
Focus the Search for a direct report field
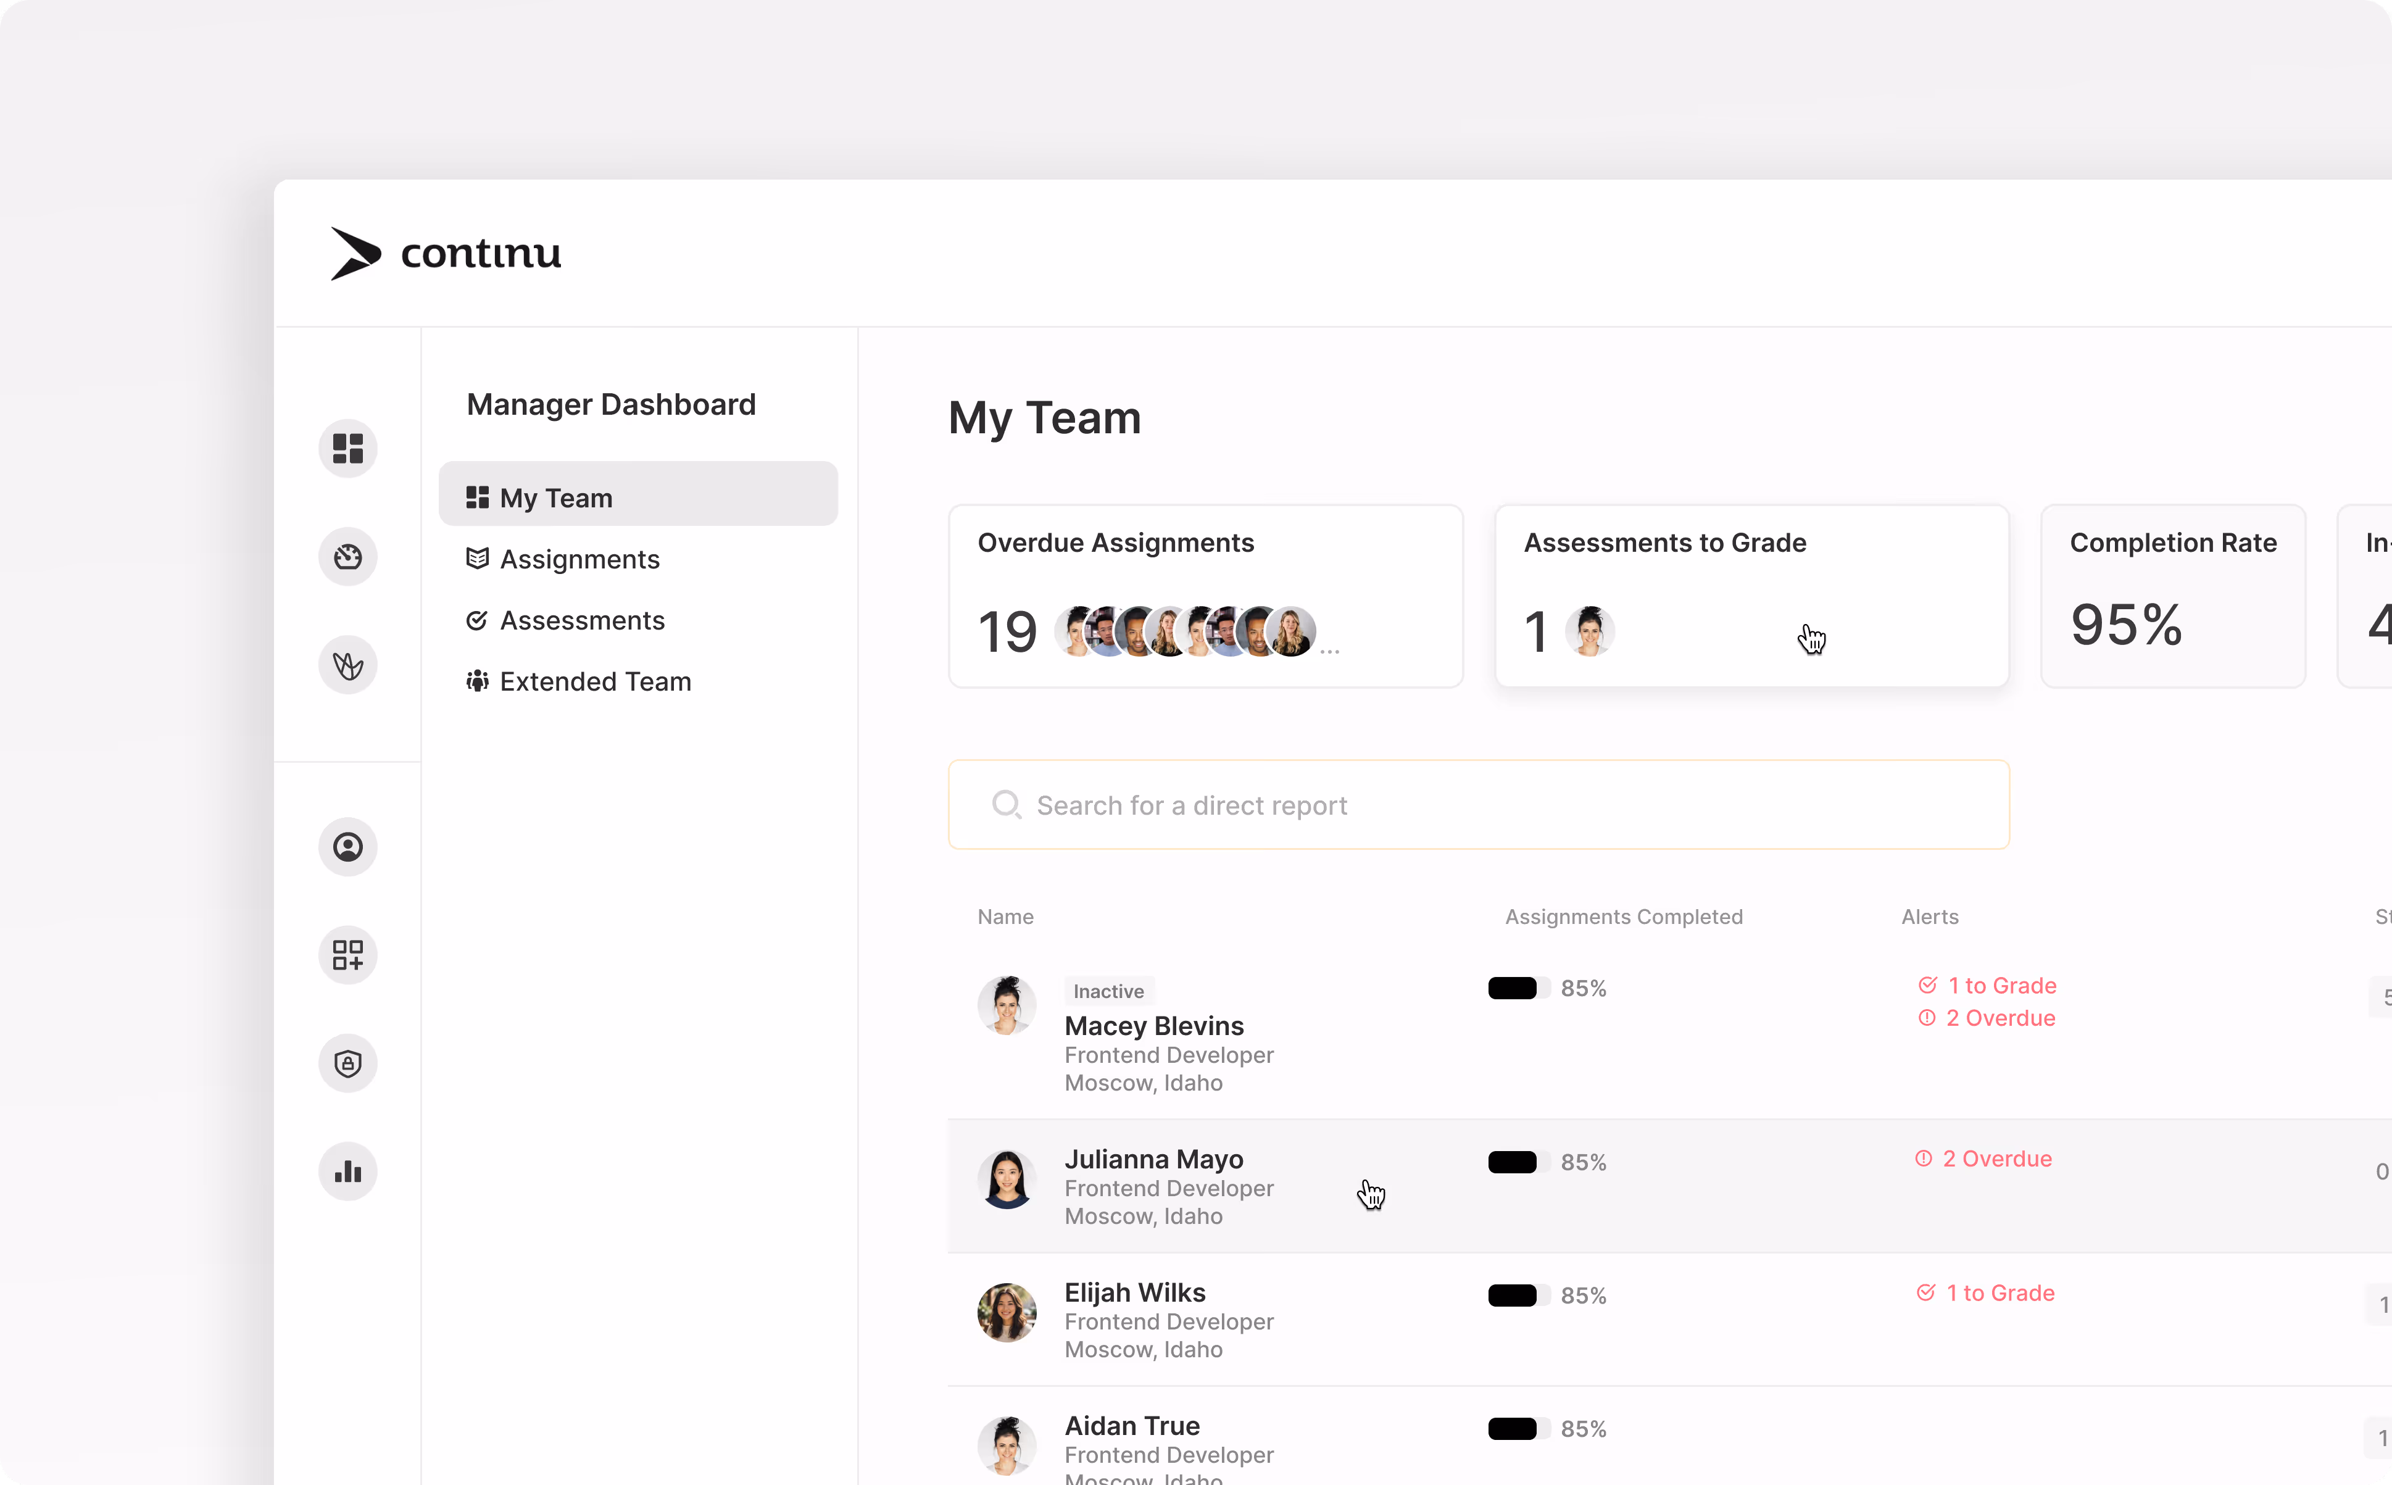coord(1479,804)
